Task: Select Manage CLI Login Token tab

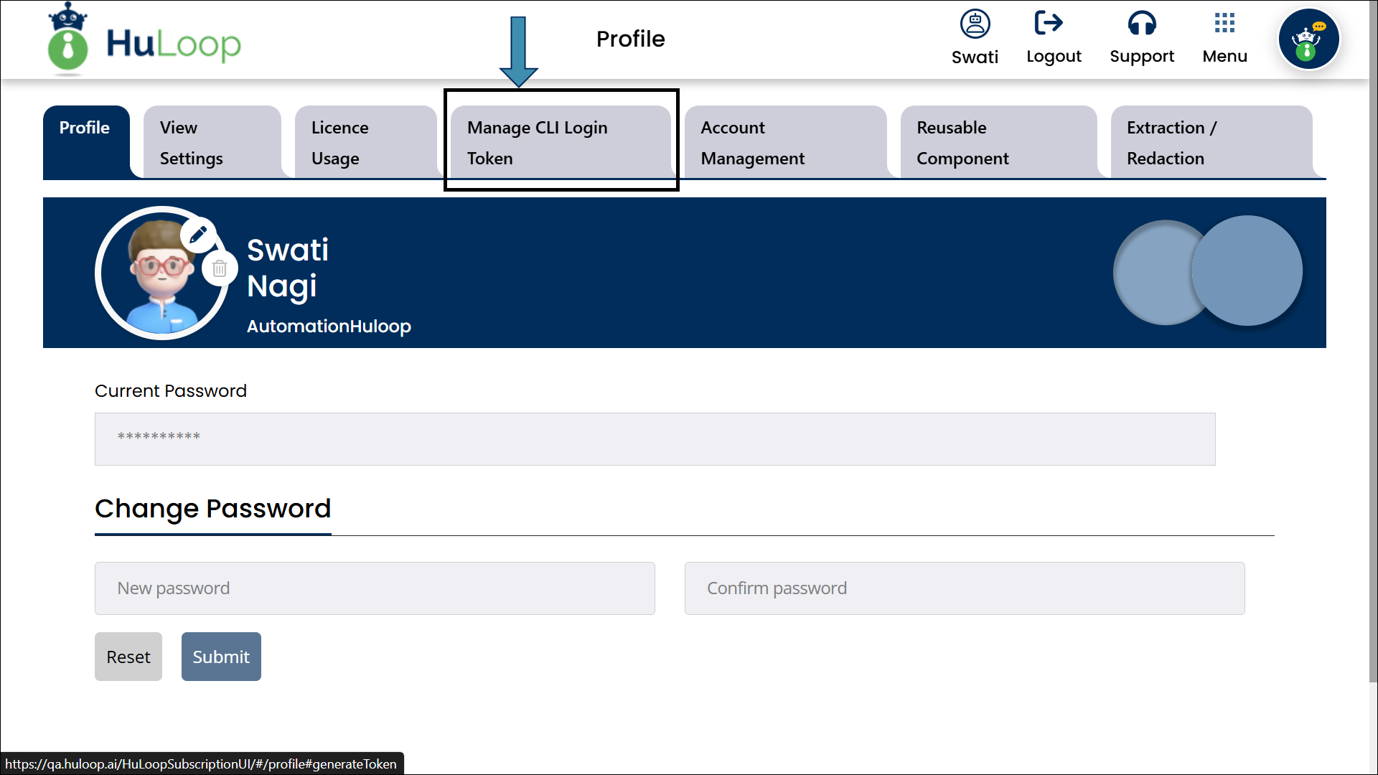Action: 560,142
